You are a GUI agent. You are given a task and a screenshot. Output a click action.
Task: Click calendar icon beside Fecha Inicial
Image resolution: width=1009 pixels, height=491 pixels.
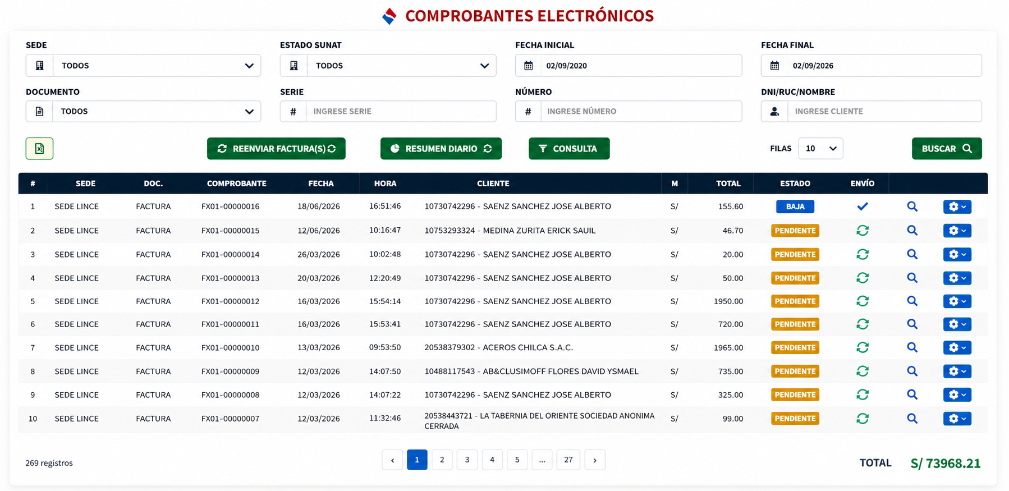click(528, 66)
